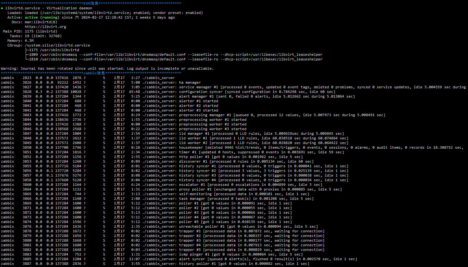Click the 'alerter #1 started' row
This screenshot has width=468, height=267.
point(110,101)
